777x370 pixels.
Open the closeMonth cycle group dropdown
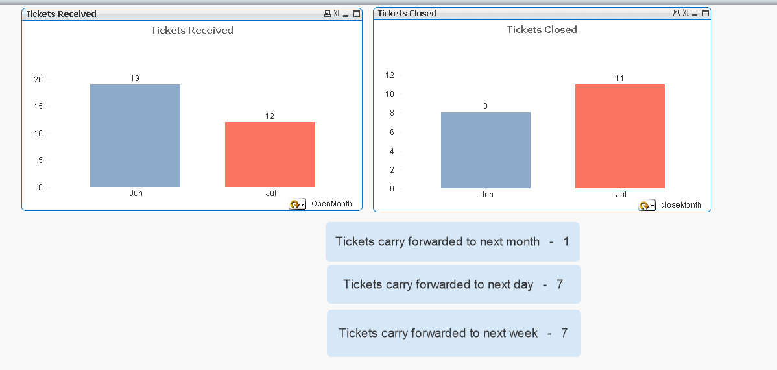click(647, 205)
